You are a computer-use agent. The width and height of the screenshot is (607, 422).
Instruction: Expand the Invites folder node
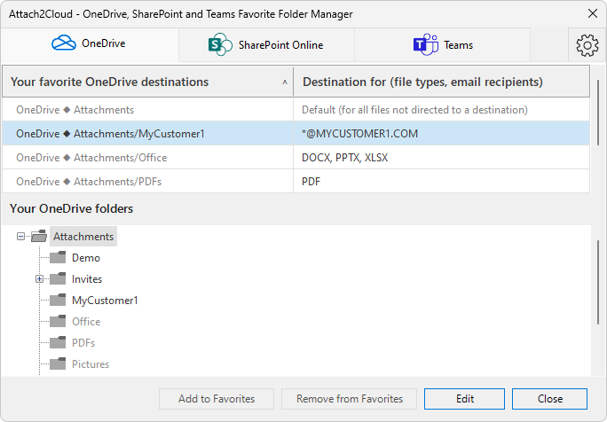point(39,279)
